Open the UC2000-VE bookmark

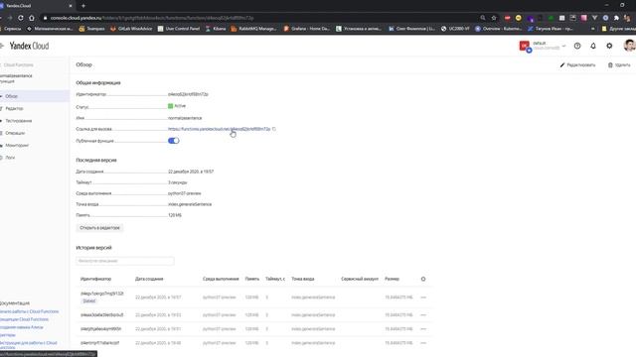[455, 29]
